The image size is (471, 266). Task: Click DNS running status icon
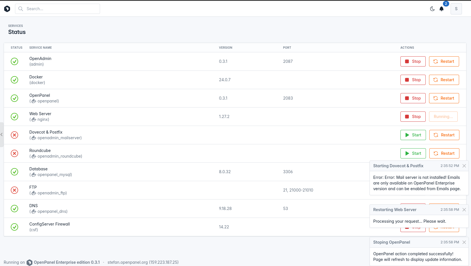pyautogui.click(x=14, y=209)
